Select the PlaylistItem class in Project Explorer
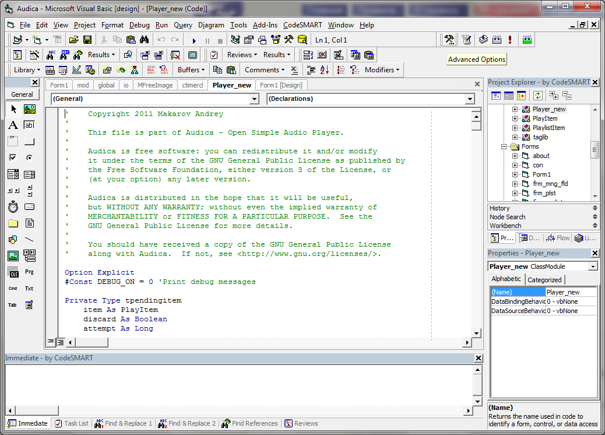 coord(548,128)
